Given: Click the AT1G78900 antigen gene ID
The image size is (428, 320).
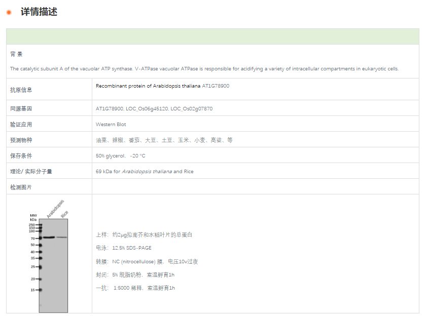Looking at the screenshot, I should (216, 86).
